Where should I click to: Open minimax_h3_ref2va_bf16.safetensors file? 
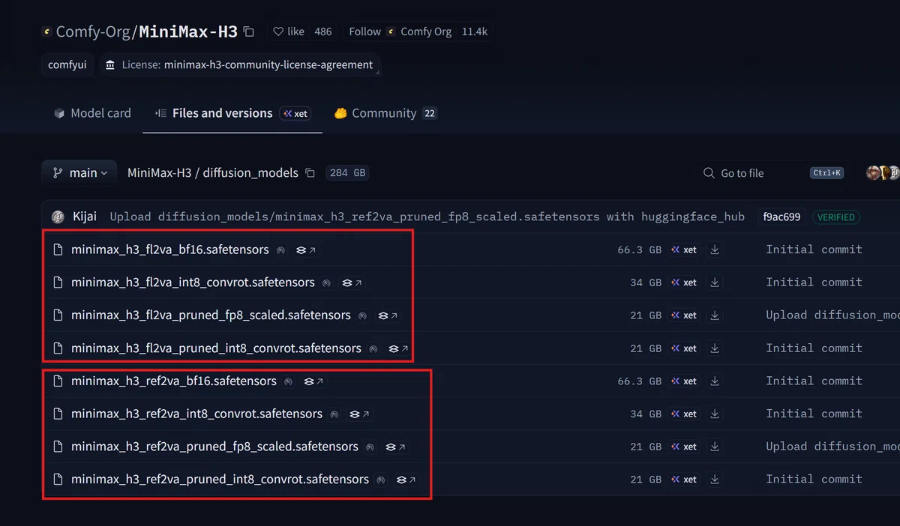[174, 381]
